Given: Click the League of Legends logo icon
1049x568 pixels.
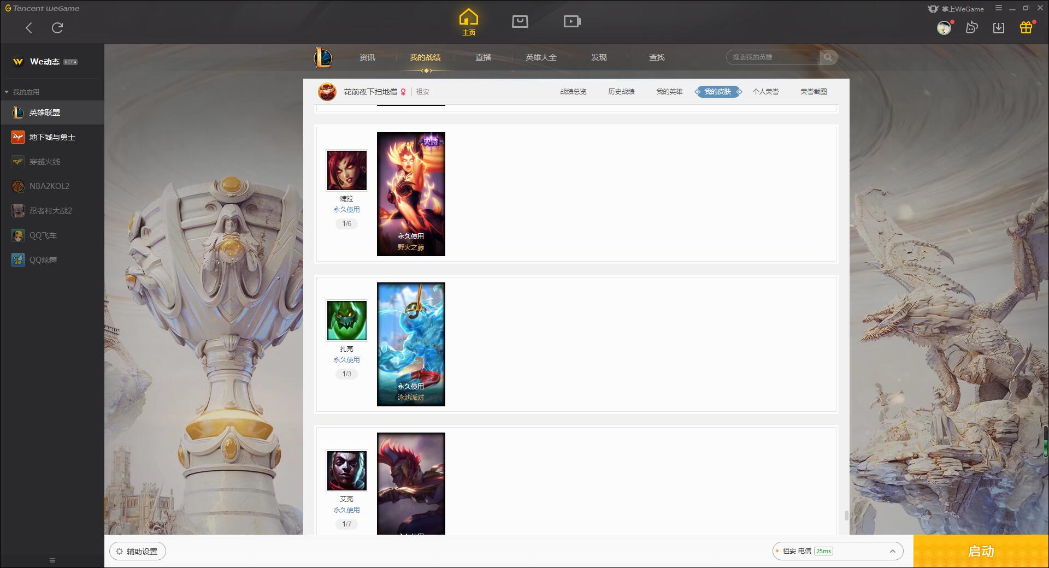Looking at the screenshot, I should (x=323, y=57).
